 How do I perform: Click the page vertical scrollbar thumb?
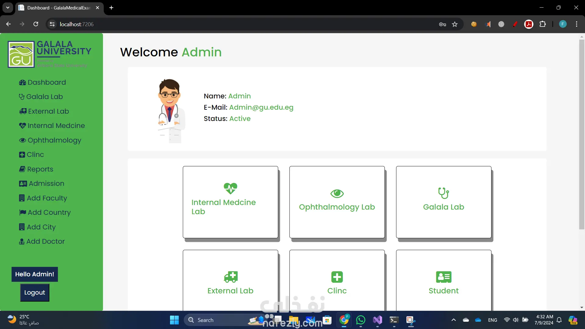(581, 134)
